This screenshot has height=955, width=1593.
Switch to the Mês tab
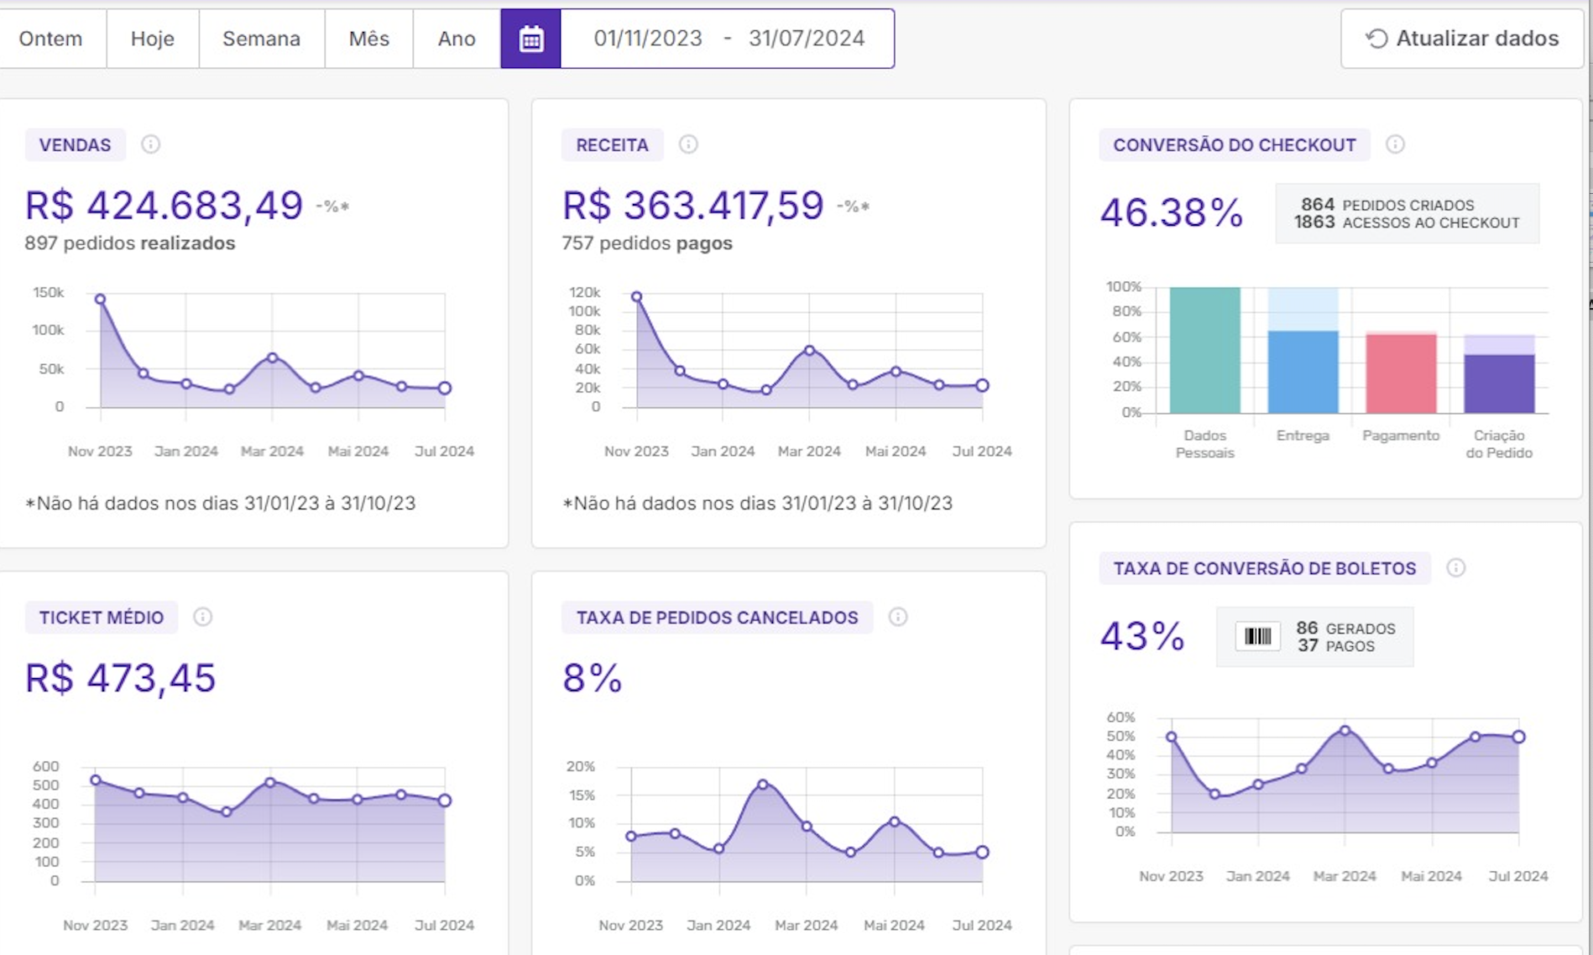368,38
